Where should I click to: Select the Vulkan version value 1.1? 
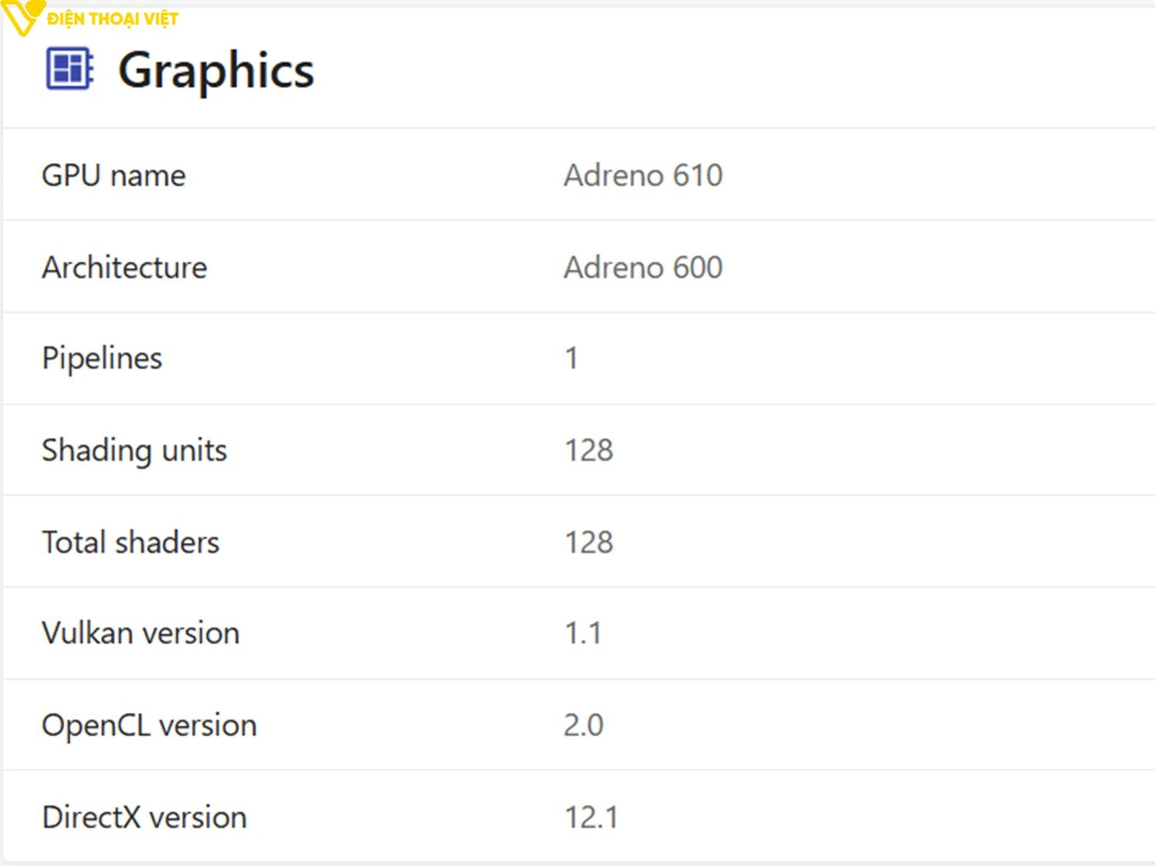(583, 634)
